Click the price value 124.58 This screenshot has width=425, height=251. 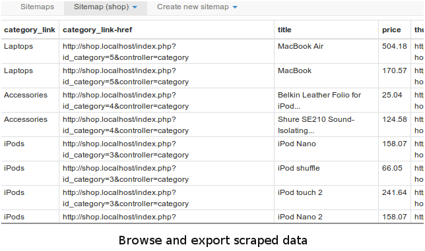pos(395,119)
